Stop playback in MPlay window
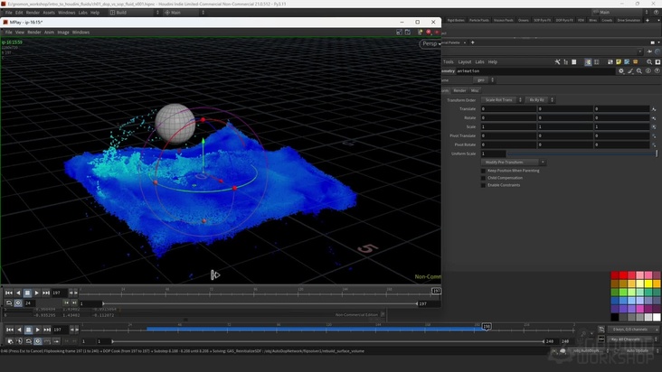Screen dimensions: 662x372 click(27, 293)
